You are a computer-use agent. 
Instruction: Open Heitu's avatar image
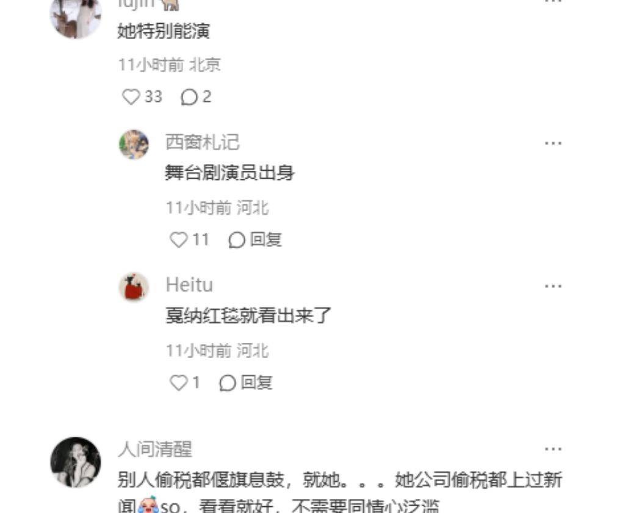(x=134, y=287)
